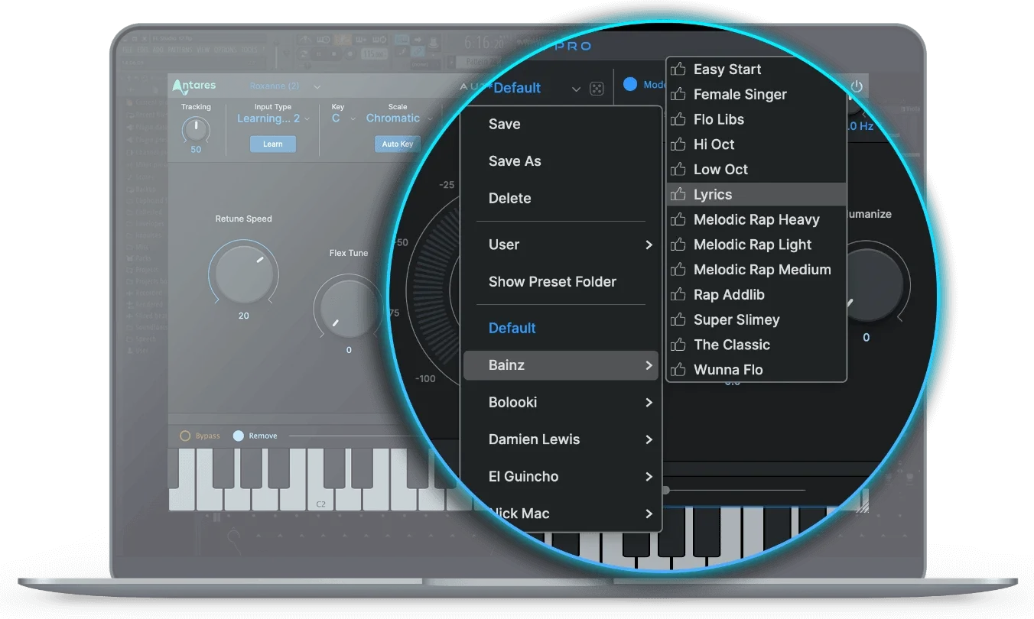Select the Lyrics preset name
The height and width of the screenshot is (619, 1034).
tap(713, 195)
